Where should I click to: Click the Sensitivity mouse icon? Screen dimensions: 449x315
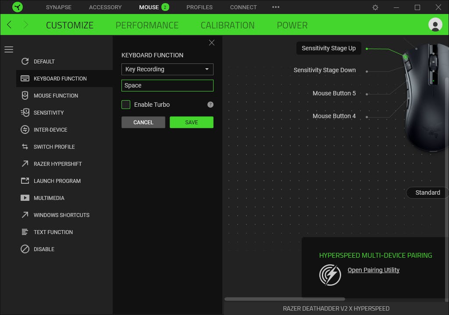[x=25, y=112]
